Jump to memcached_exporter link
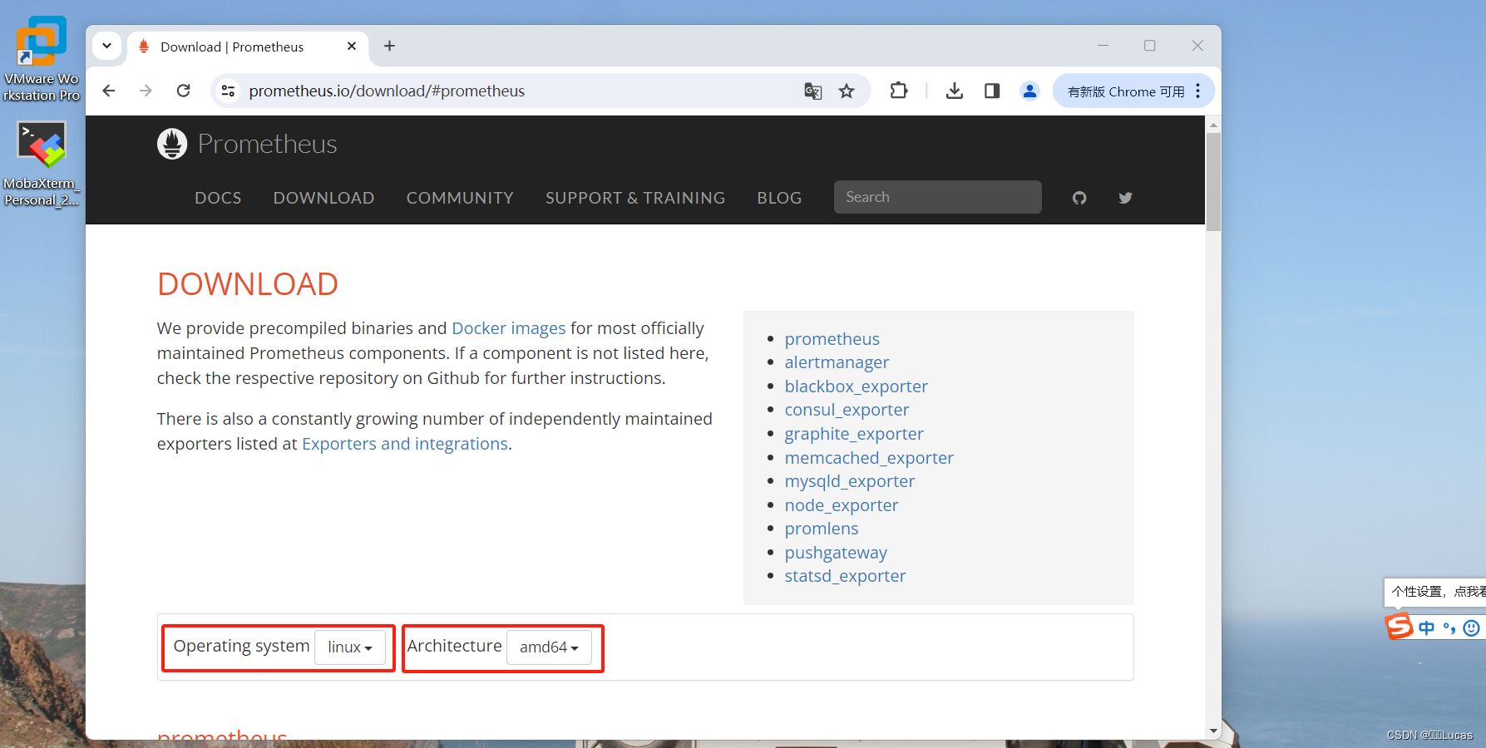1486x748 pixels. (x=869, y=458)
